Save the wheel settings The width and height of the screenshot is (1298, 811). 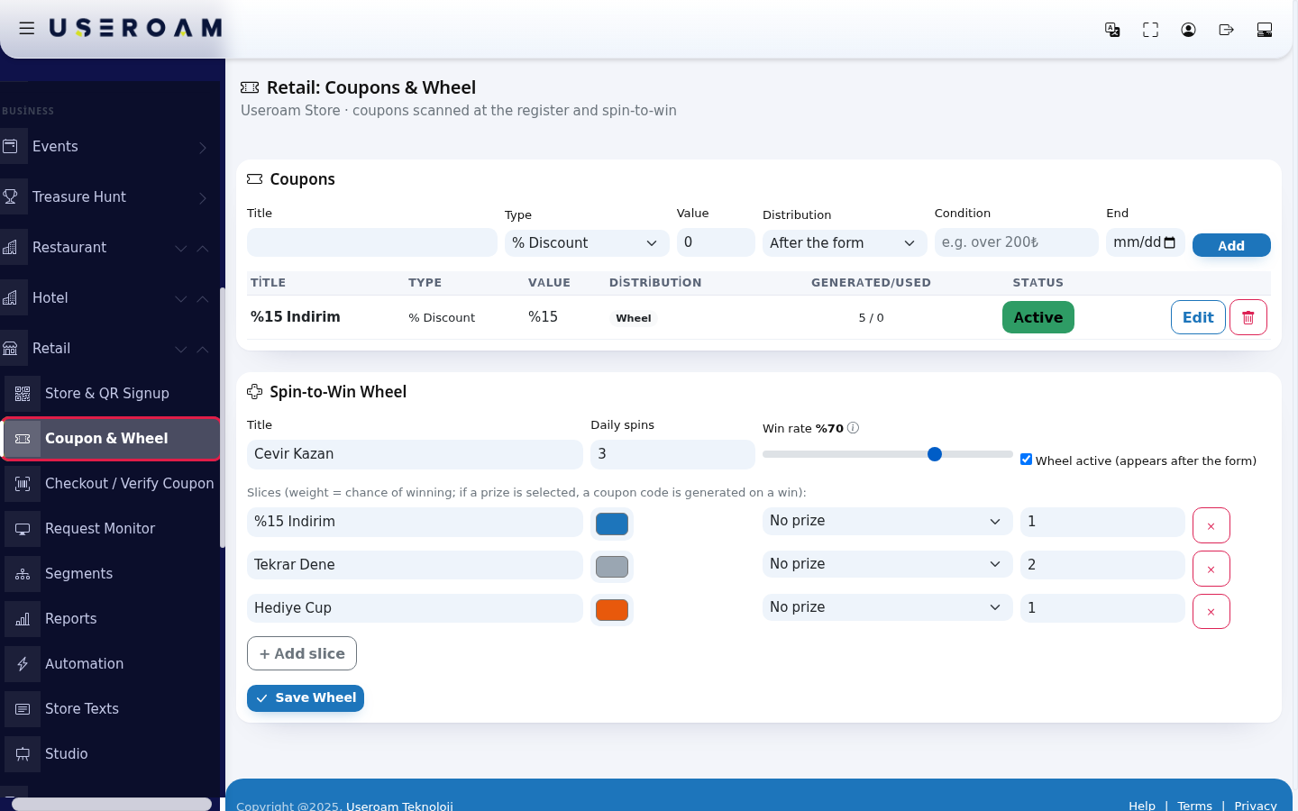click(x=306, y=697)
